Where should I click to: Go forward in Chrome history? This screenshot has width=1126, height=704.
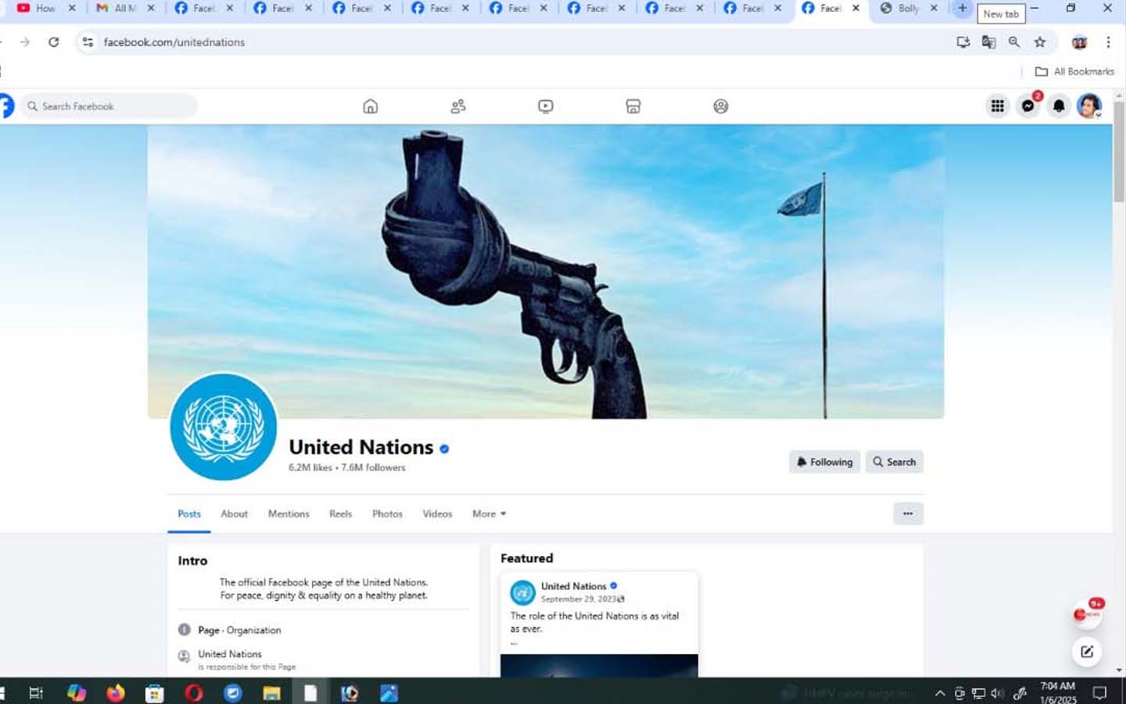click(25, 42)
